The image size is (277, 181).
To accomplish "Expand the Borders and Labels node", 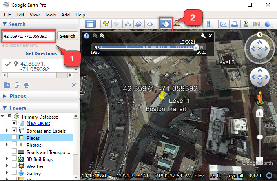I will pos(7,130).
